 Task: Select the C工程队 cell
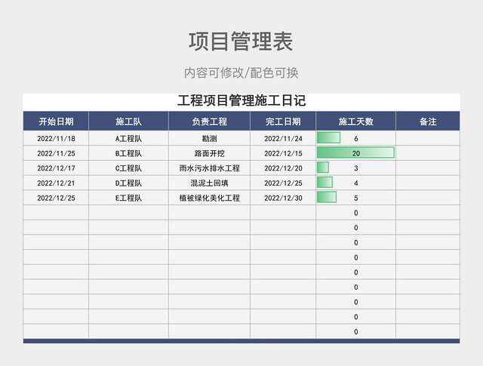[x=128, y=168]
